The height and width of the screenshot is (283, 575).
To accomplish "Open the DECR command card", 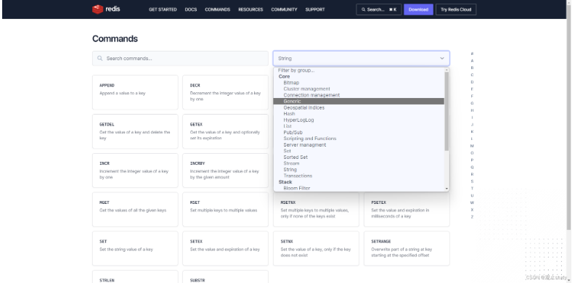I will pos(225,92).
